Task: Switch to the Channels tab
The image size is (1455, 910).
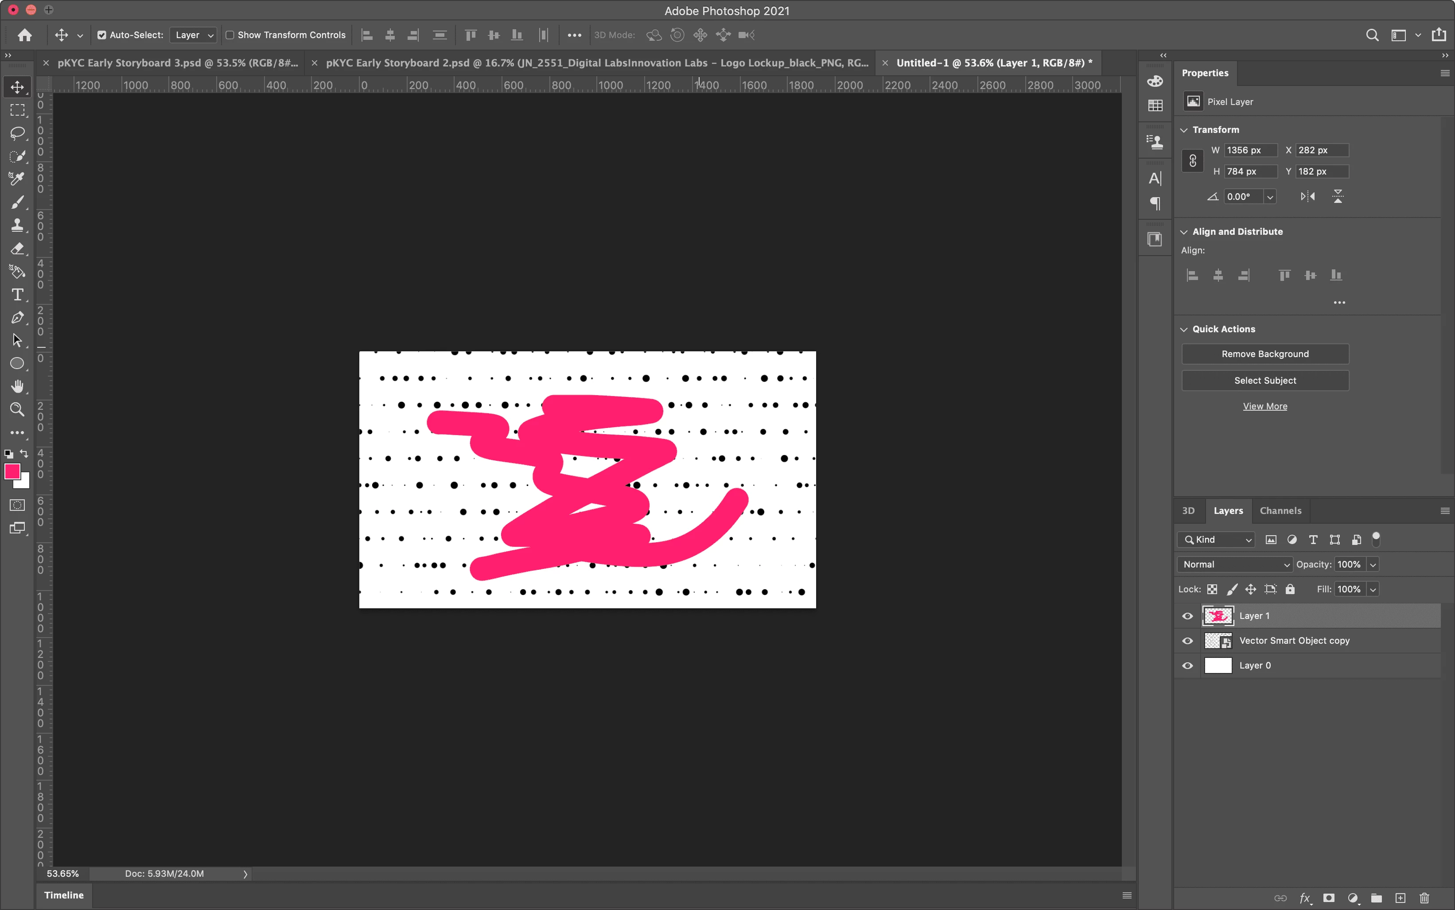Action: 1280,510
